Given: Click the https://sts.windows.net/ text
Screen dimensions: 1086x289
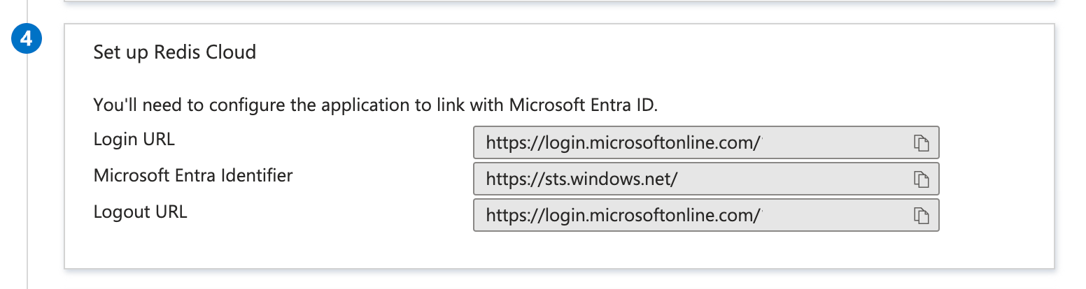Looking at the screenshot, I should pos(581,179).
